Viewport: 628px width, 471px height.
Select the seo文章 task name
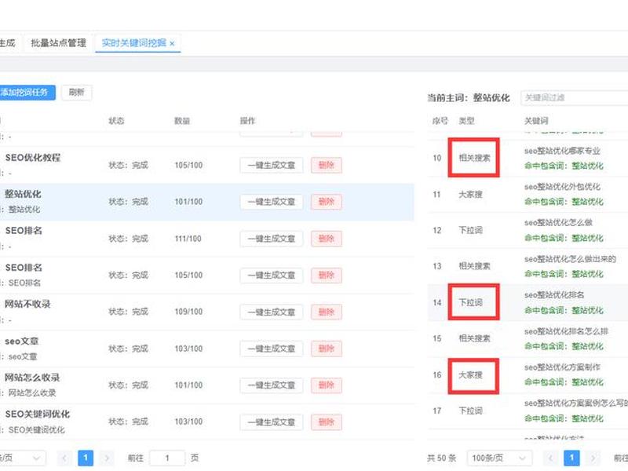(22, 341)
